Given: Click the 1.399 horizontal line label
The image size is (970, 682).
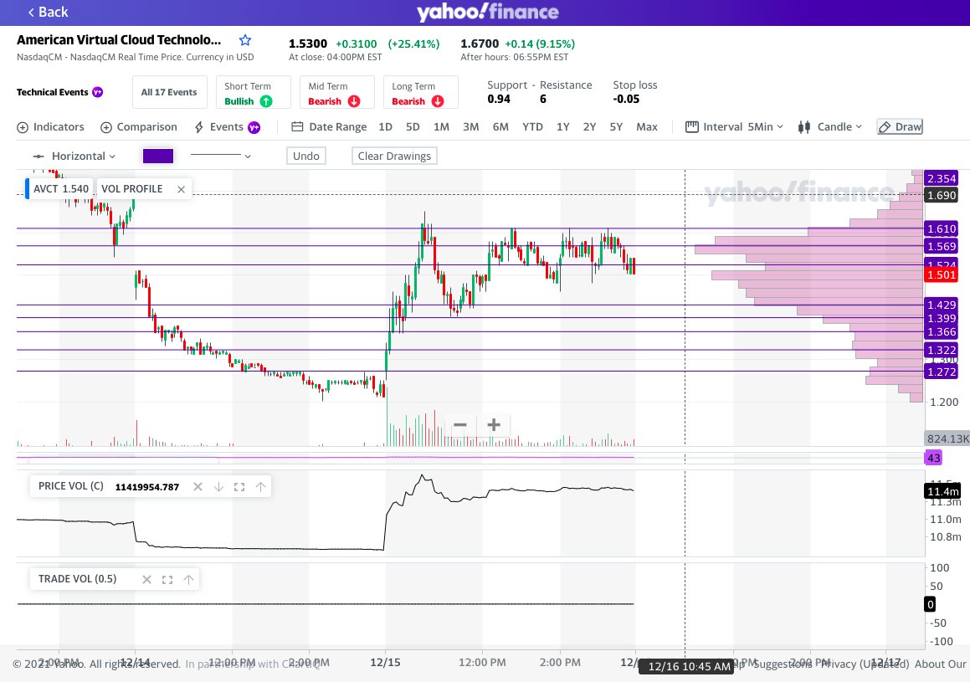Looking at the screenshot, I should [x=941, y=319].
